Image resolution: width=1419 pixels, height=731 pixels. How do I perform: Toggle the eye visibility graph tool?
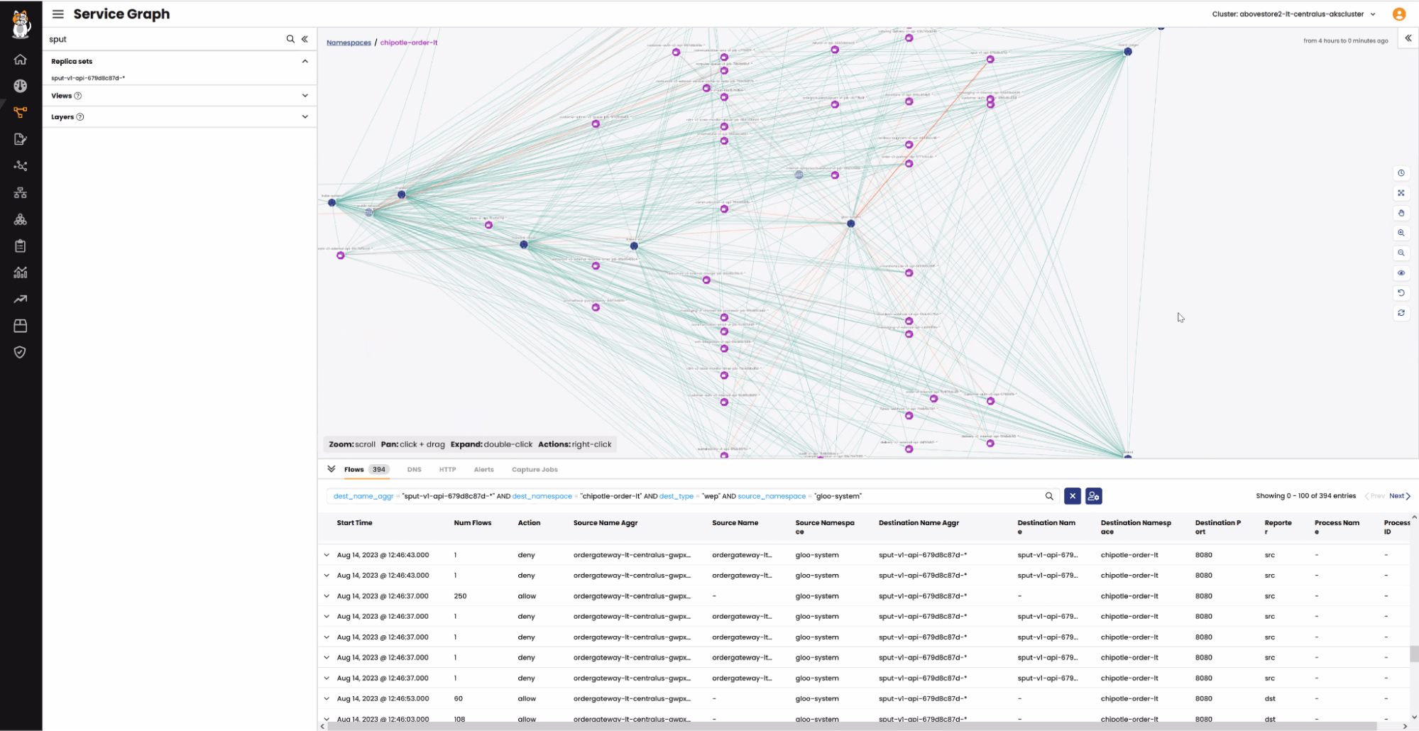(x=1401, y=273)
